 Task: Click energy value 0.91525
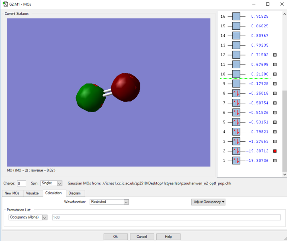[x=260, y=16]
